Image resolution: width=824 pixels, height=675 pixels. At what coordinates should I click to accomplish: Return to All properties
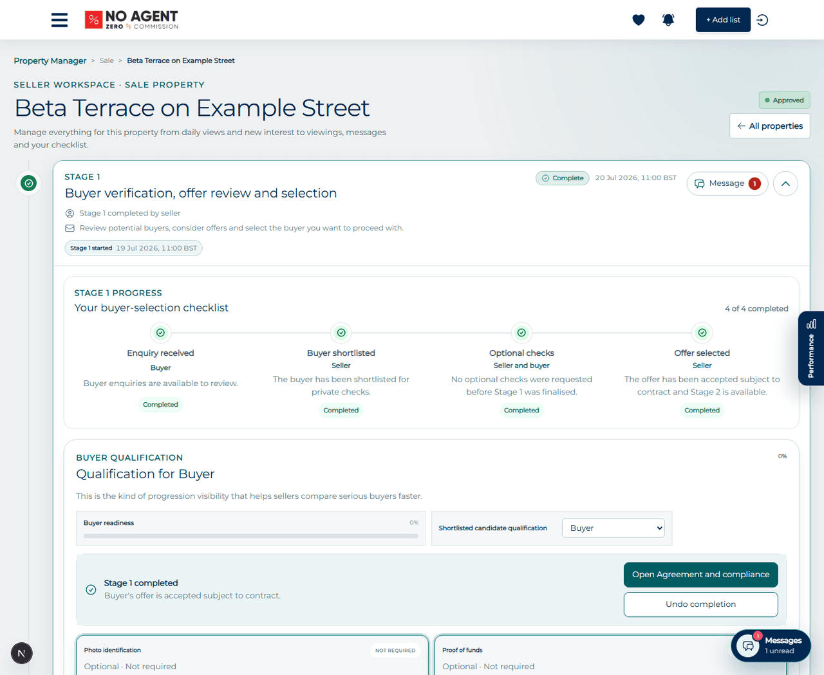click(770, 126)
